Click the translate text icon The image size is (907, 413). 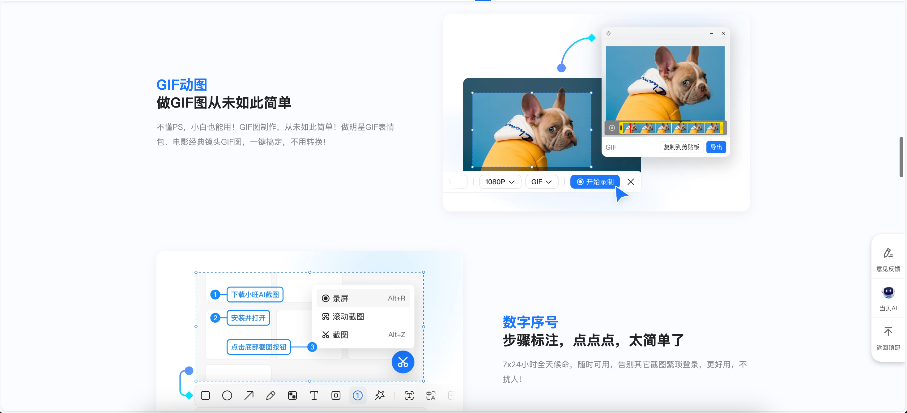(431, 395)
